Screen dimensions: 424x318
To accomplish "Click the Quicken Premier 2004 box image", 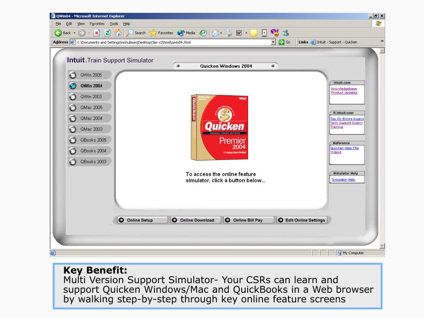I will (219, 128).
